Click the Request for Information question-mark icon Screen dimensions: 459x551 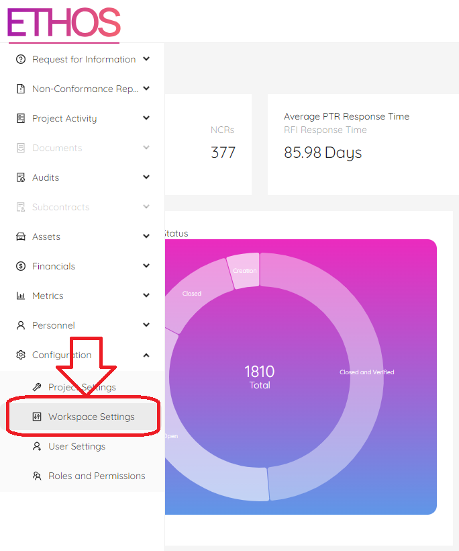coord(21,59)
